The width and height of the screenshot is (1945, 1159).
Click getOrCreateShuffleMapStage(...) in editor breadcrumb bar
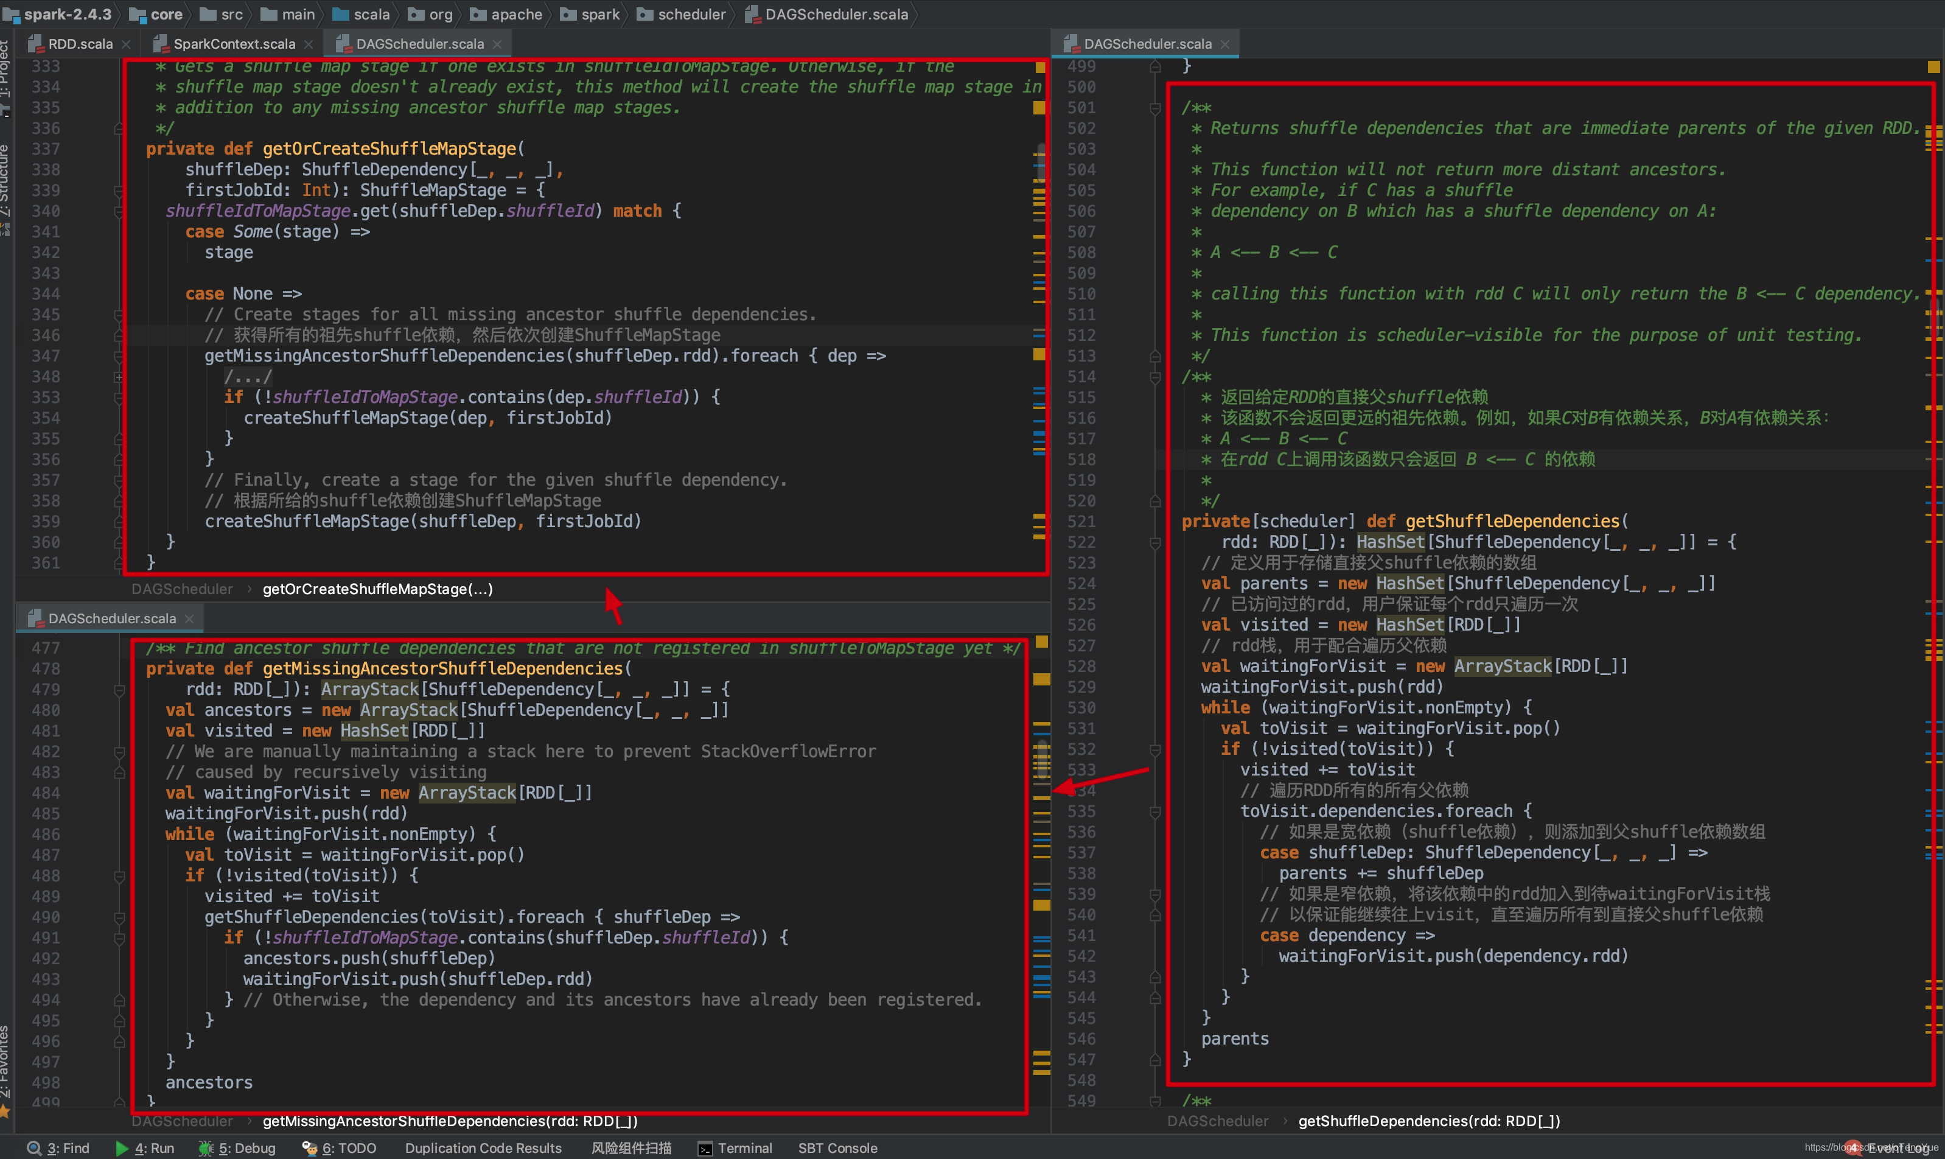click(377, 589)
